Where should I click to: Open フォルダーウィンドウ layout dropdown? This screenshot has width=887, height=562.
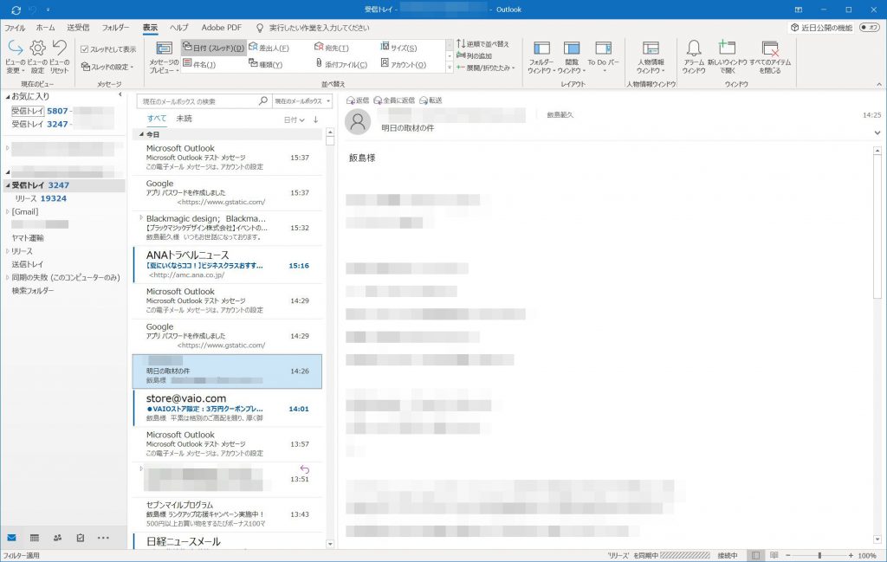[541, 57]
